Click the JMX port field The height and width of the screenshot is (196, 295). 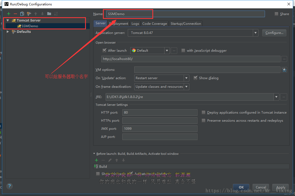[x=160, y=129]
